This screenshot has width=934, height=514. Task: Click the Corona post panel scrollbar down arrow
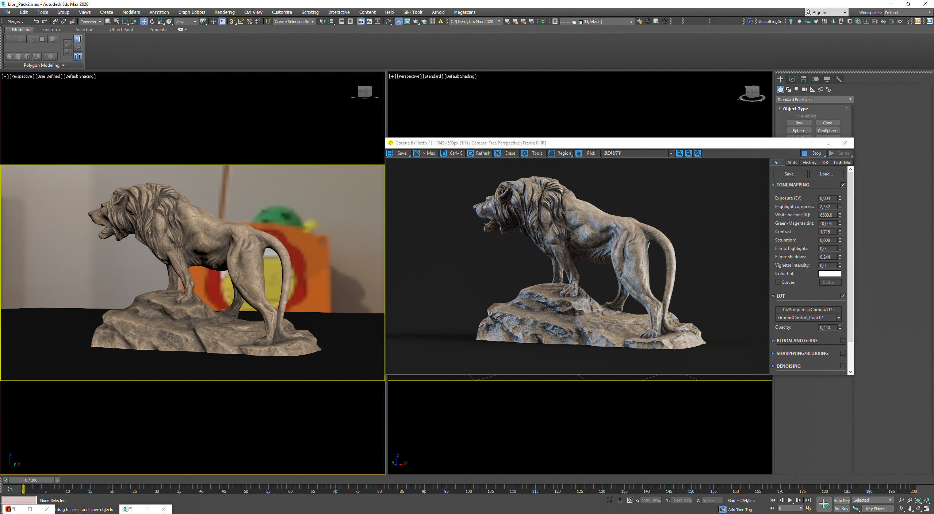[x=850, y=372]
